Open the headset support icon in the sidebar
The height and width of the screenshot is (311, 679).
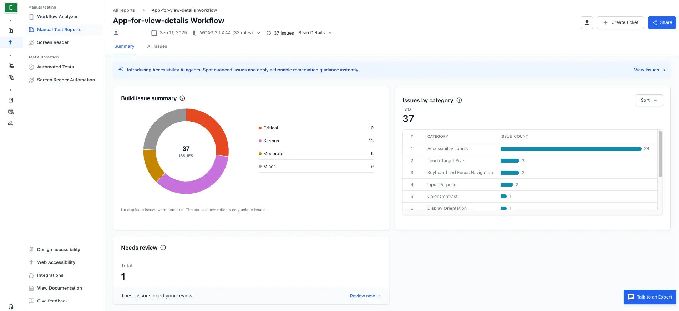[11, 306]
